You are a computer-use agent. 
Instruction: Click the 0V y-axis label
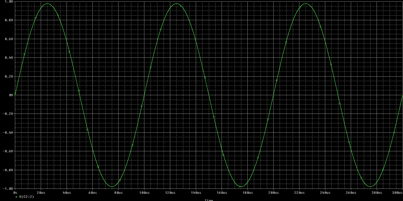click(11, 95)
